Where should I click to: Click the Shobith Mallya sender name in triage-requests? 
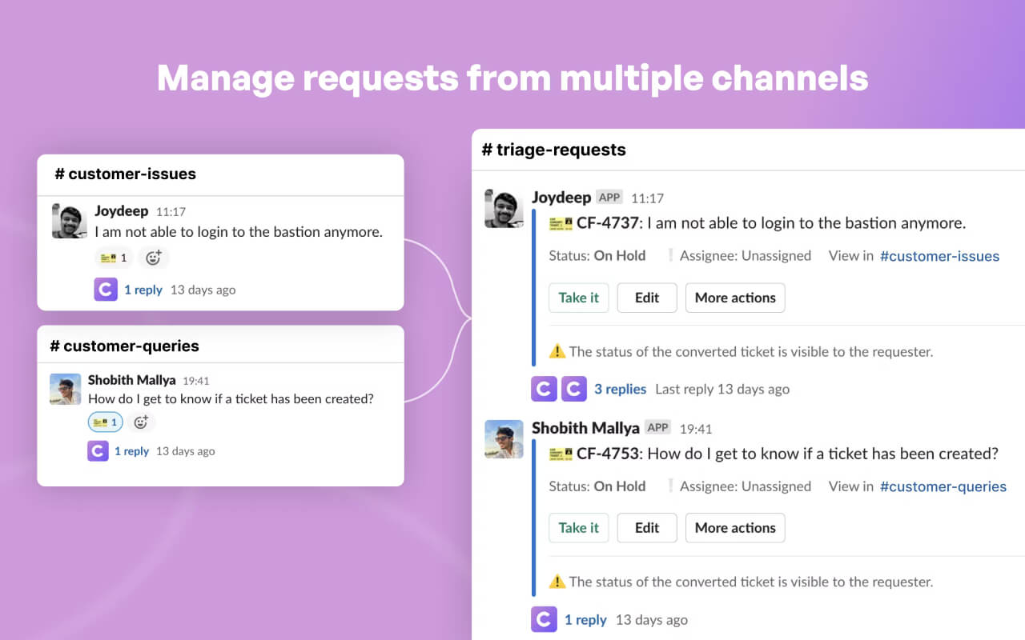586,428
